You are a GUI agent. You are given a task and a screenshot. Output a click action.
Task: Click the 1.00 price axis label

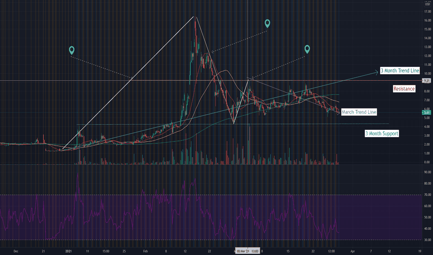427,153
